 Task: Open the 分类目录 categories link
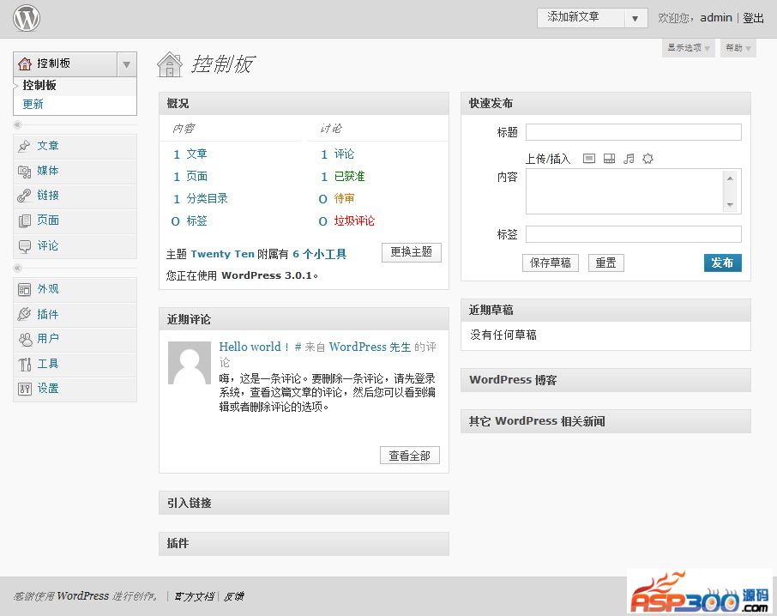(x=208, y=199)
